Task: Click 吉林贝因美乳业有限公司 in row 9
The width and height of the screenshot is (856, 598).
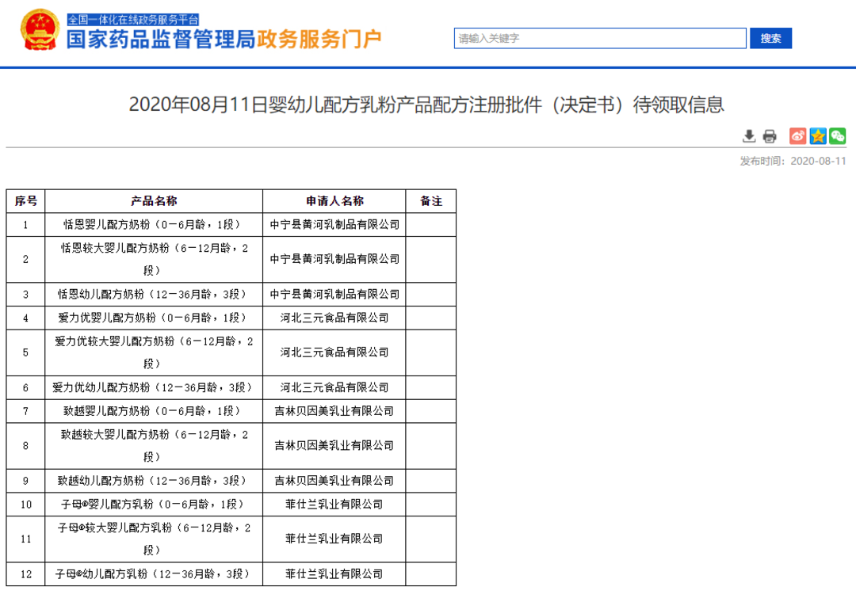Action: (x=334, y=482)
